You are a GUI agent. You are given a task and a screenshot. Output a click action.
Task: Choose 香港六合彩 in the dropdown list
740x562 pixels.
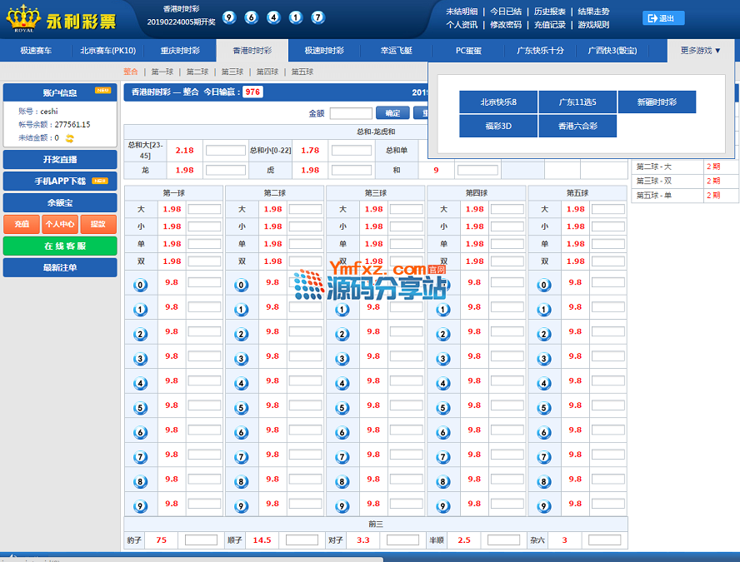577,127
